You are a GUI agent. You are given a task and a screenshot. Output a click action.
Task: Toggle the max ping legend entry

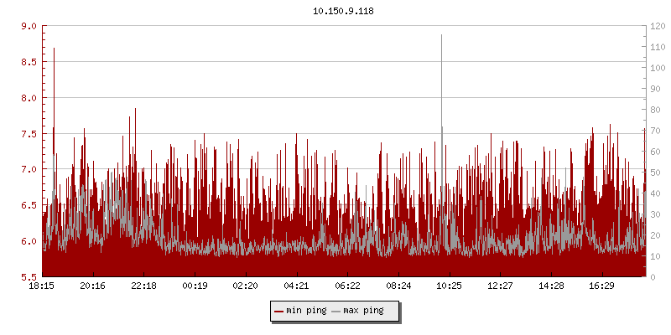[x=363, y=312]
